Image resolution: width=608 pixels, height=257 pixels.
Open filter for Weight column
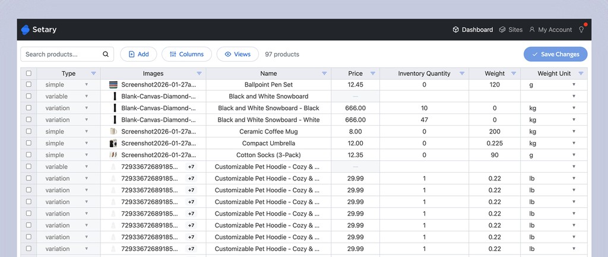pyautogui.click(x=514, y=73)
